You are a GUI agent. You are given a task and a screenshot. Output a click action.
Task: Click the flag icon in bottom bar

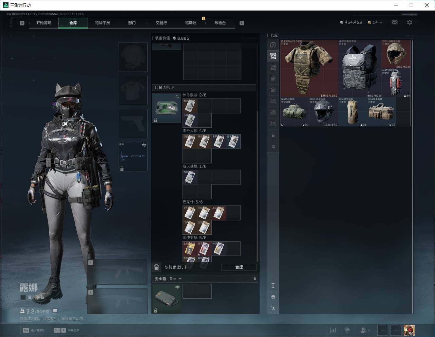point(347,330)
